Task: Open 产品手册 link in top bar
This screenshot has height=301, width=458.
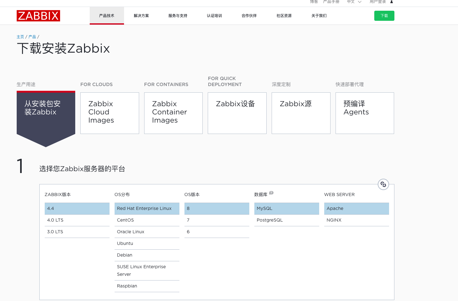Action: pos(331,2)
